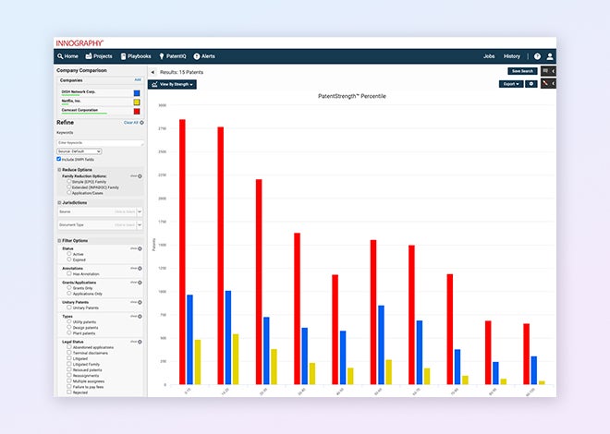
Task: Open the Export dropdown menu
Action: click(x=511, y=84)
